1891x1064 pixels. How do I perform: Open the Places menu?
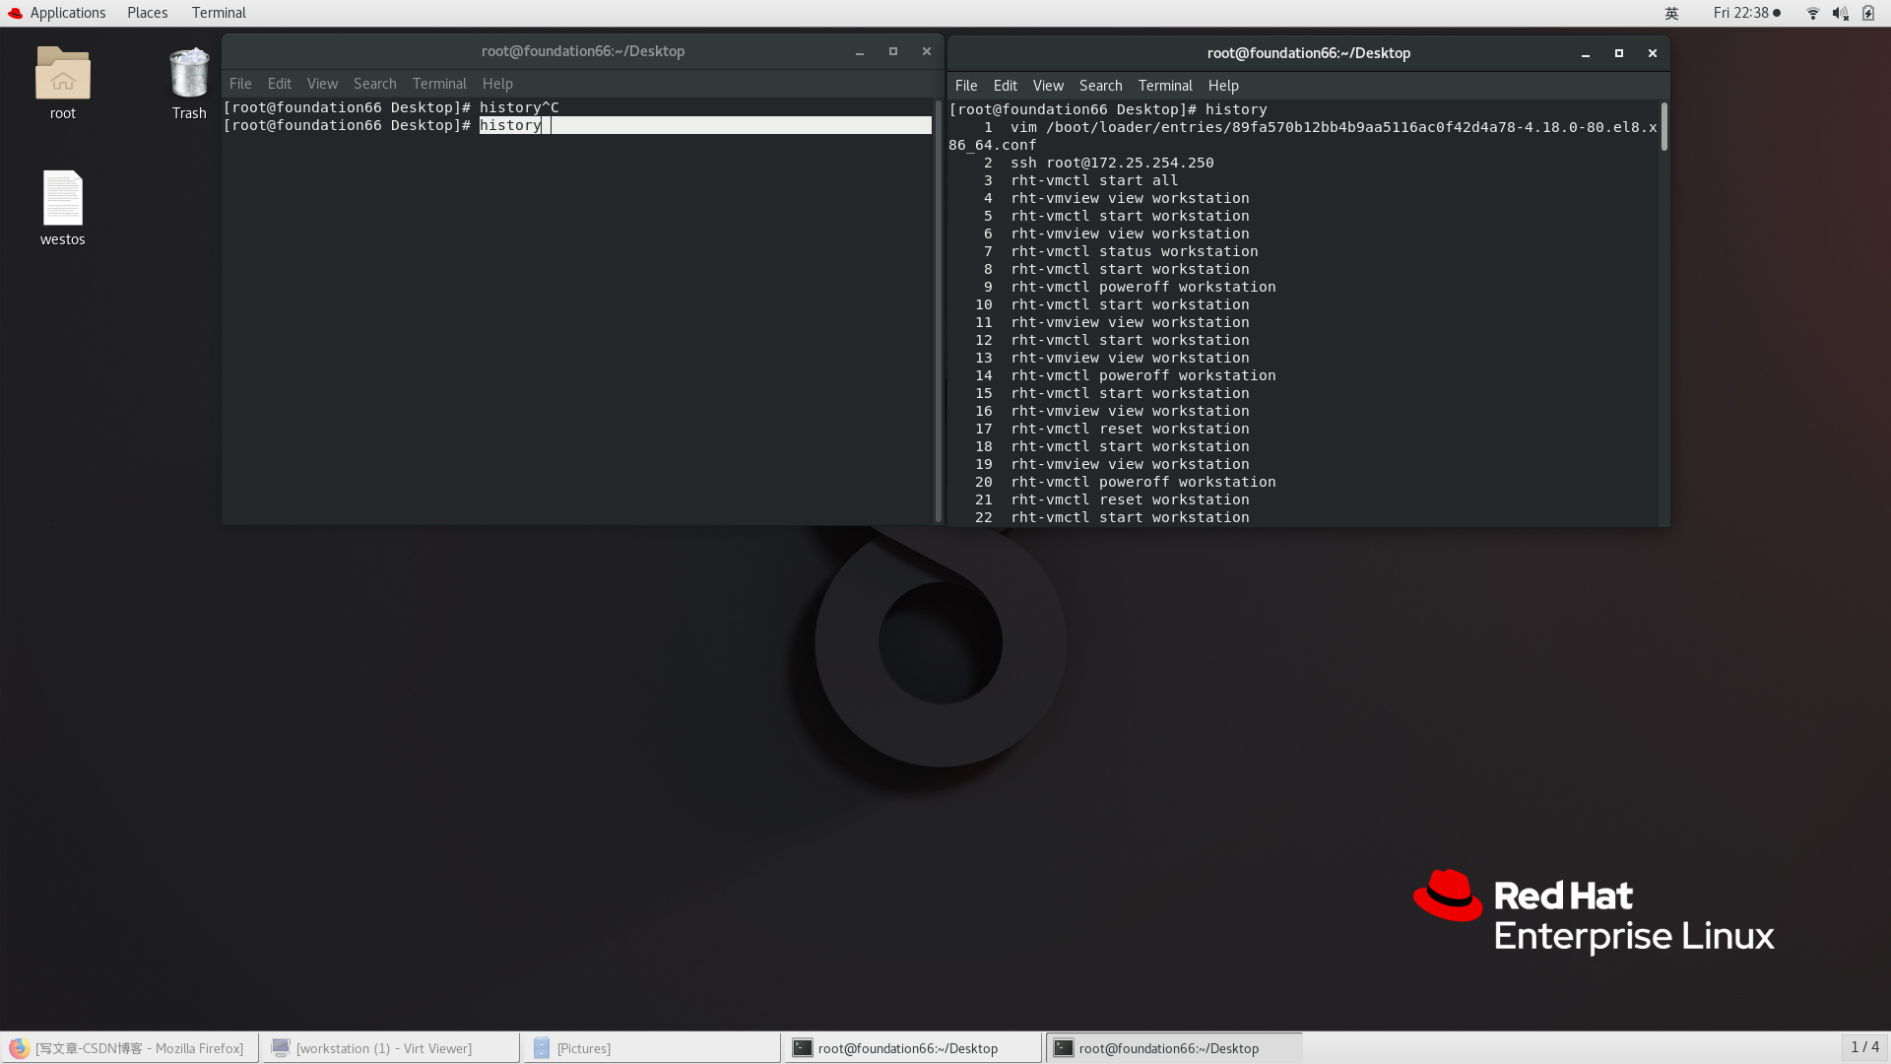coord(147,13)
